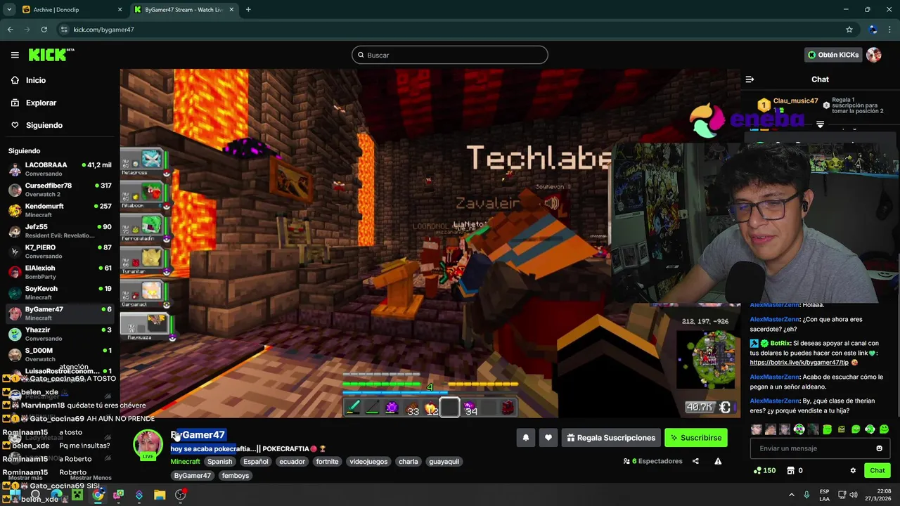The width and height of the screenshot is (900, 506).
Task: Click the green Suscribirse button
Action: [696, 438]
